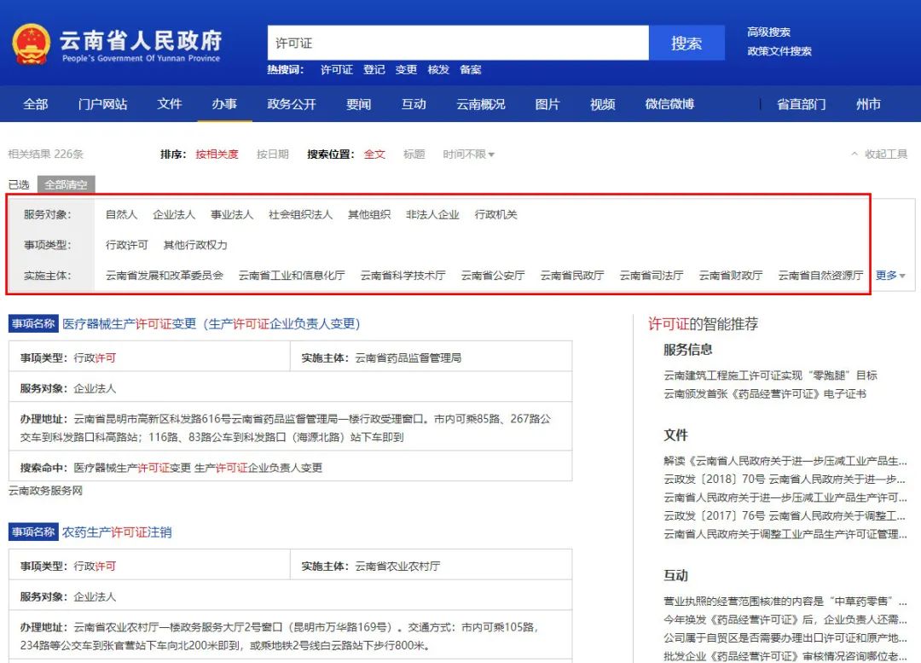Sort results by 按相关度
This screenshot has height=663, width=921.
[217, 154]
